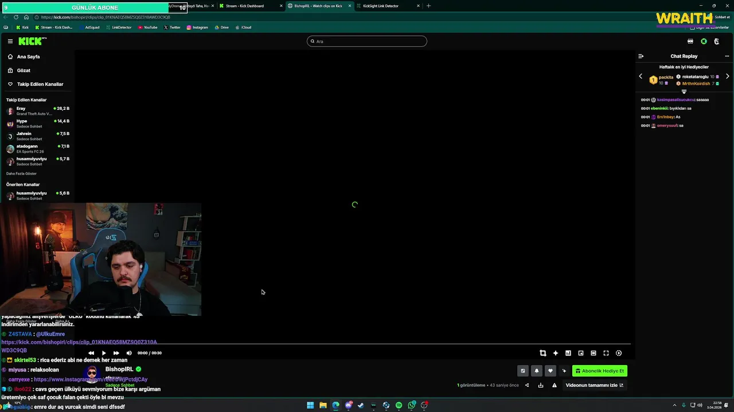Screen dimensions: 734x412
Task: Toggle theater mode icon
Action: point(594,353)
